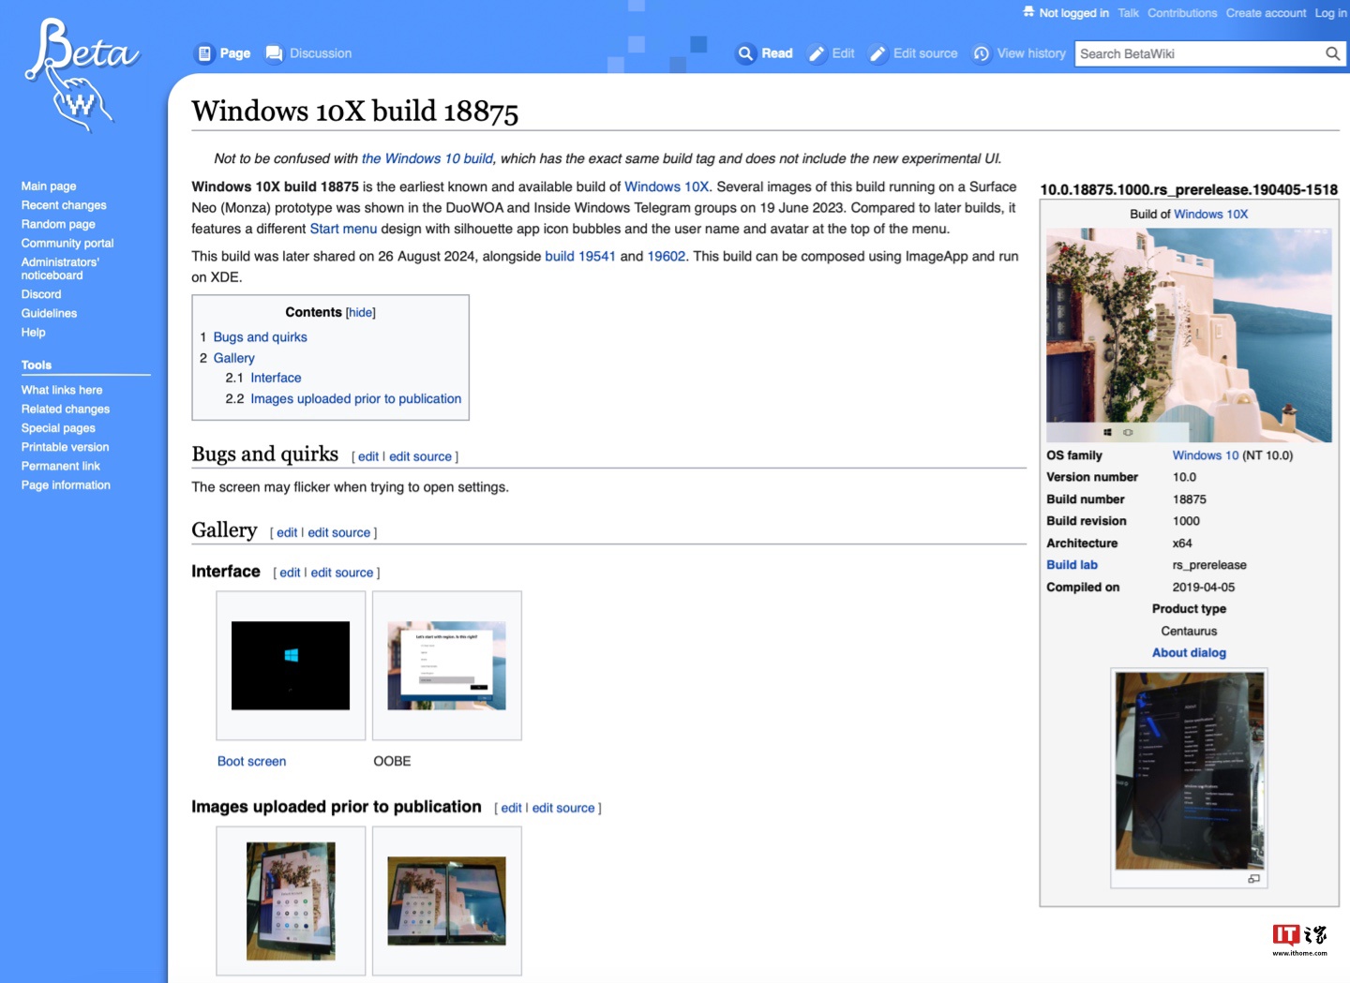Open the OOBE thumbnail

(x=446, y=665)
